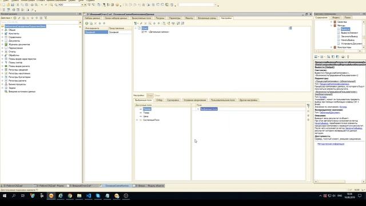The width and height of the screenshot is (366, 206).
Task: Follow the ПроцессорКомпоновкиДанных type link
Action: (x=334, y=84)
